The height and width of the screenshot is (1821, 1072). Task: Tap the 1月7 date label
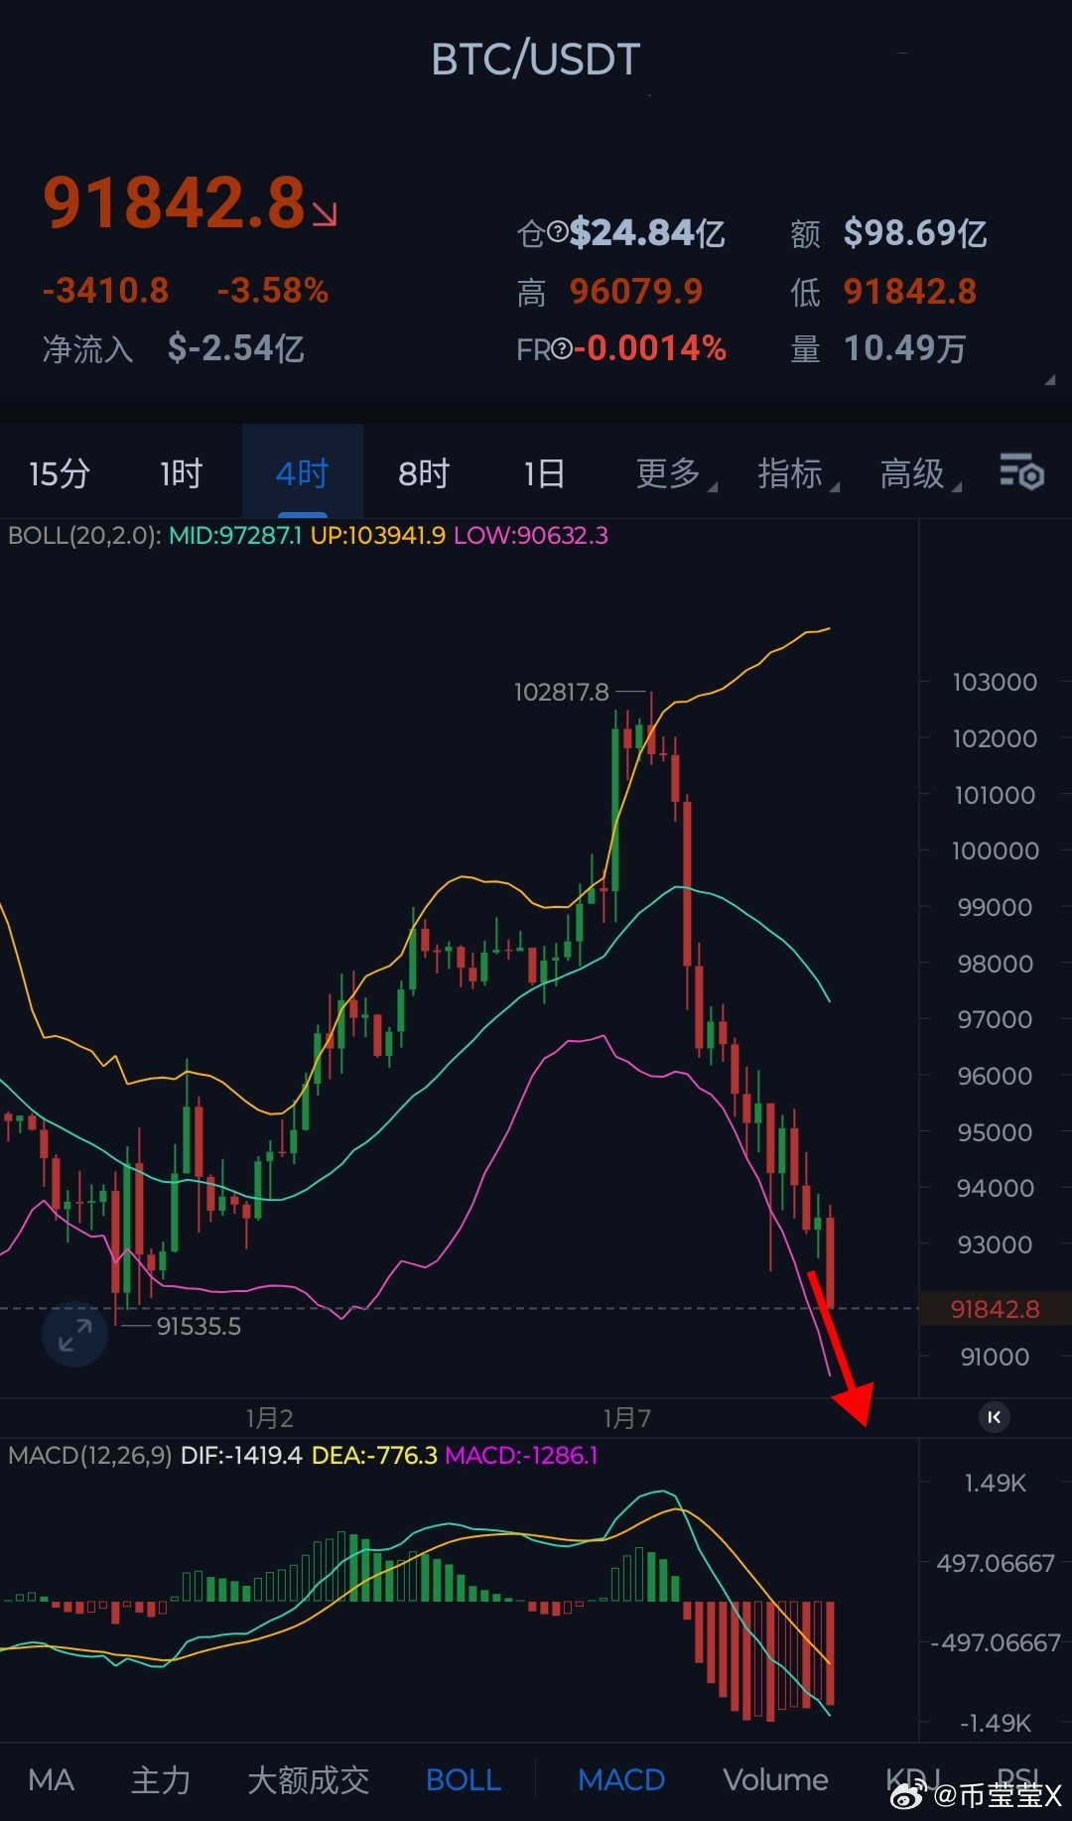click(627, 1418)
